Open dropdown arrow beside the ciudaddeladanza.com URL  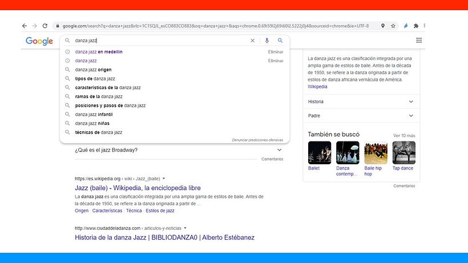click(x=185, y=228)
